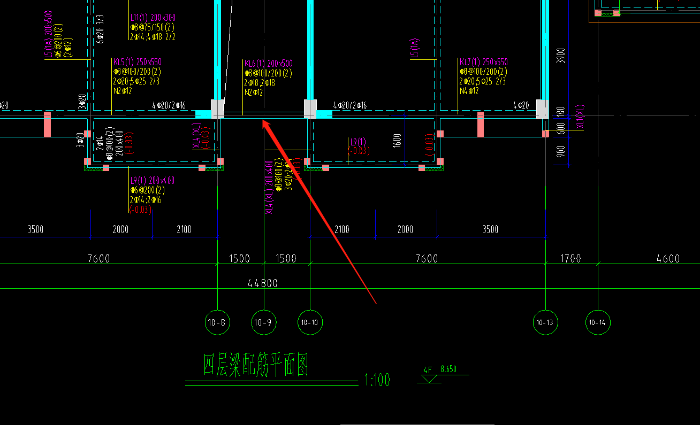Click the rotated 6Φ20 3/3 annotation
Viewport: 700px width, 425px height.
[100, 28]
